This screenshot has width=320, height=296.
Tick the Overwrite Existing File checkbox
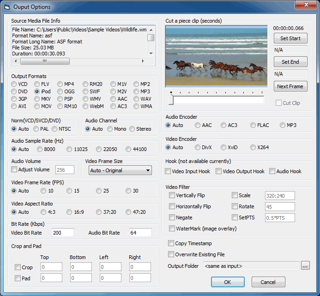[x=171, y=254]
